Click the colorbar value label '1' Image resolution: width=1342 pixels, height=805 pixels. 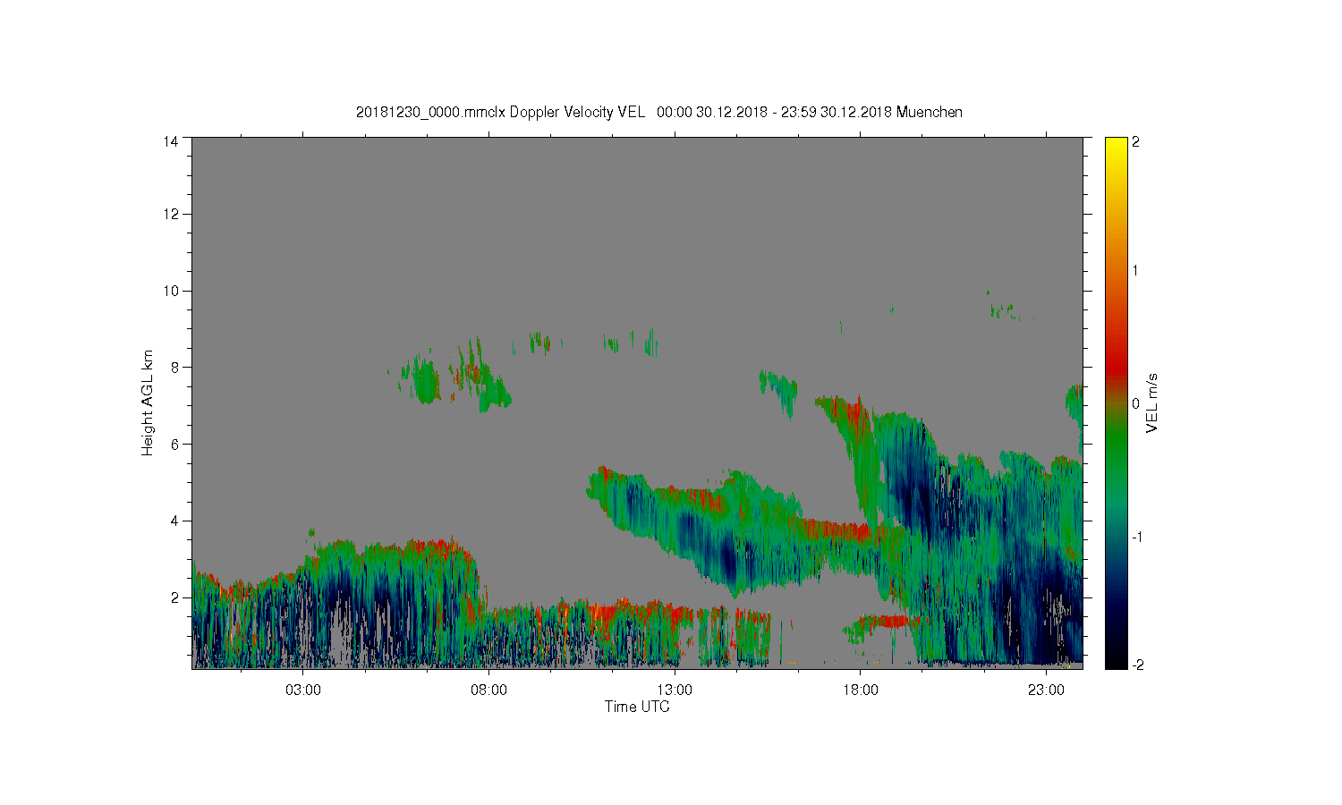pyautogui.click(x=1135, y=270)
